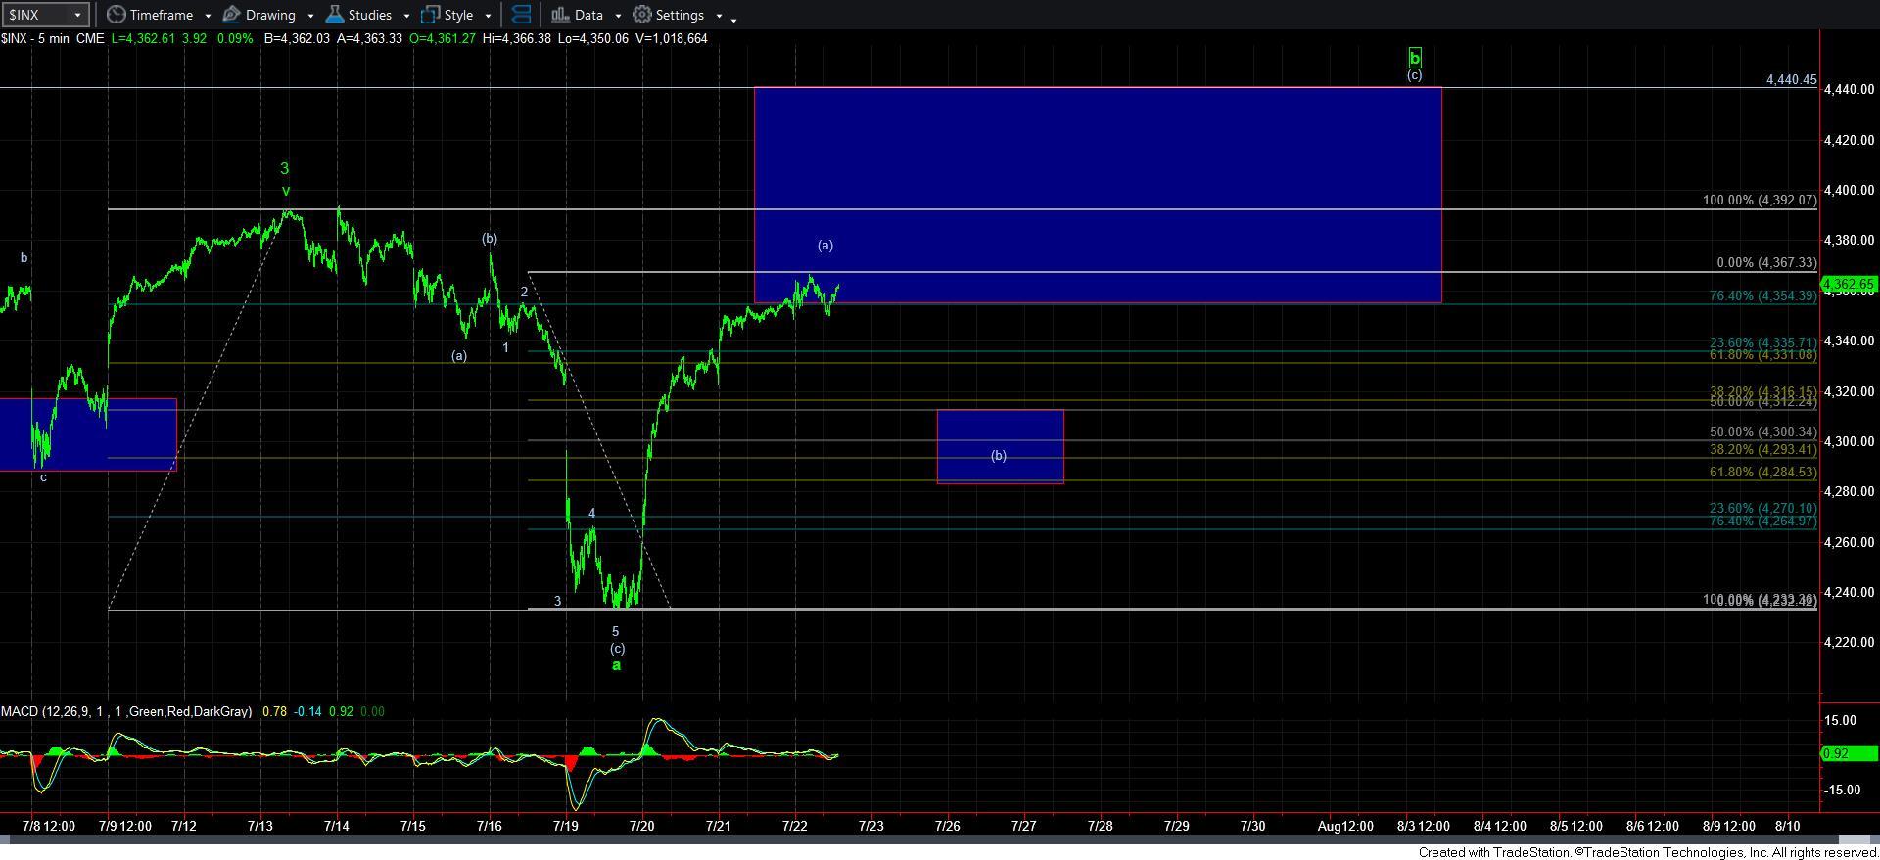The image size is (1880, 860).
Task: Click the MACD value tag 0.92
Action: 1850,753
